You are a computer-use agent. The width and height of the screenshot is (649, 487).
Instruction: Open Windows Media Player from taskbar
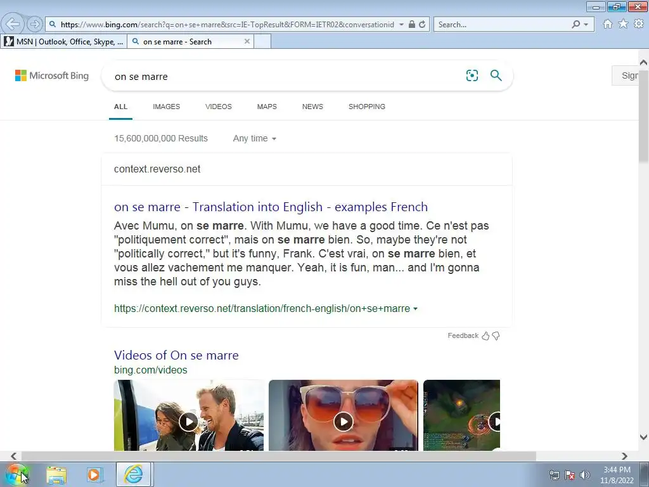pyautogui.click(x=94, y=474)
